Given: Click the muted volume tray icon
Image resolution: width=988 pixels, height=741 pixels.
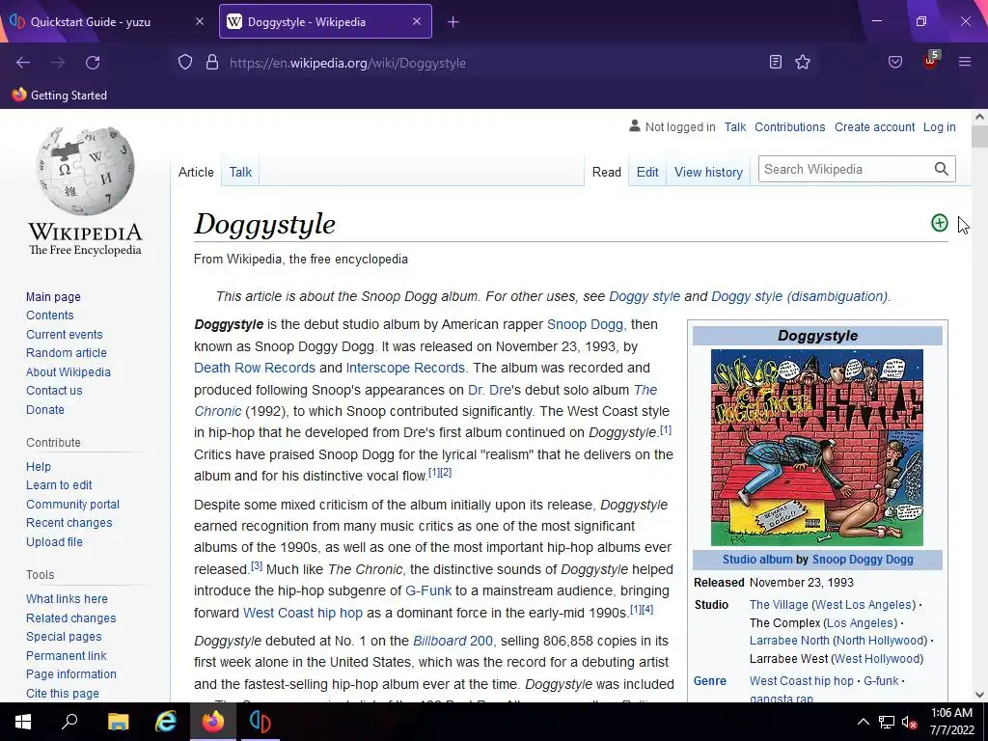Looking at the screenshot, I should (x=909, y=722).
